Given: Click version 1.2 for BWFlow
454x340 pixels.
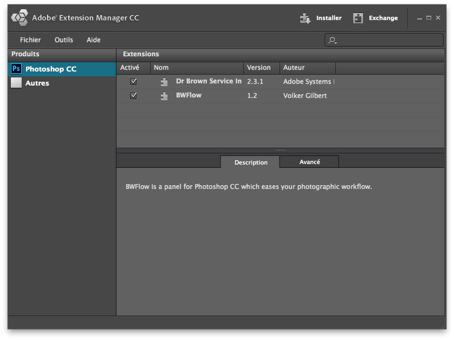Looking at the screenshot, I should click(252, 95).
